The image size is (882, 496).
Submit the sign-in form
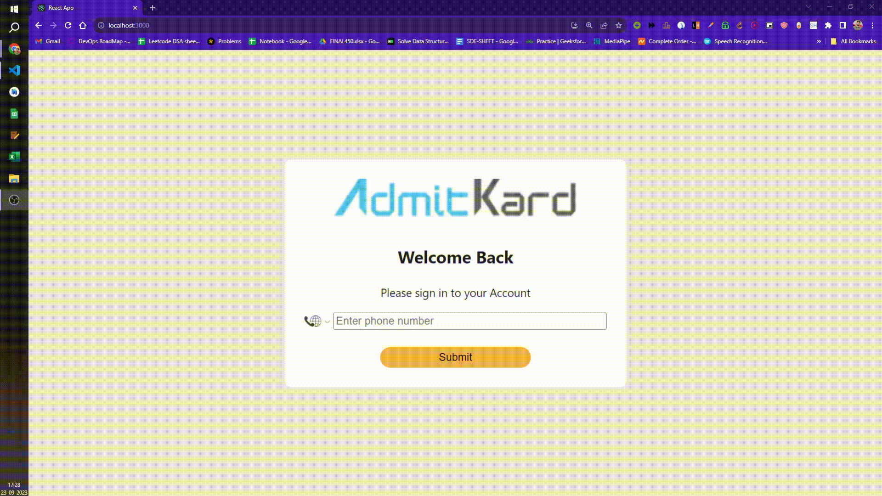455,357
